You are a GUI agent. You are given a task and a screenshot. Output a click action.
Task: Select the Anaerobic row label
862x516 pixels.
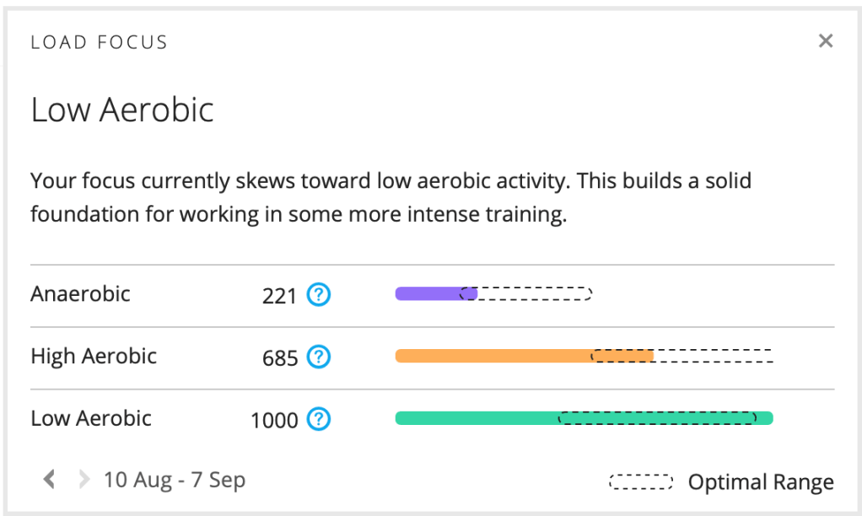[81, 294]
